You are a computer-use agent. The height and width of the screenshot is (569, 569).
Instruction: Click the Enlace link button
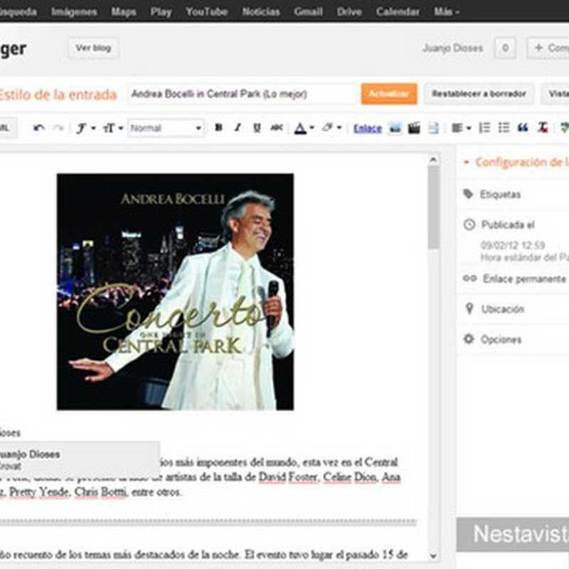tap(368, 128)
